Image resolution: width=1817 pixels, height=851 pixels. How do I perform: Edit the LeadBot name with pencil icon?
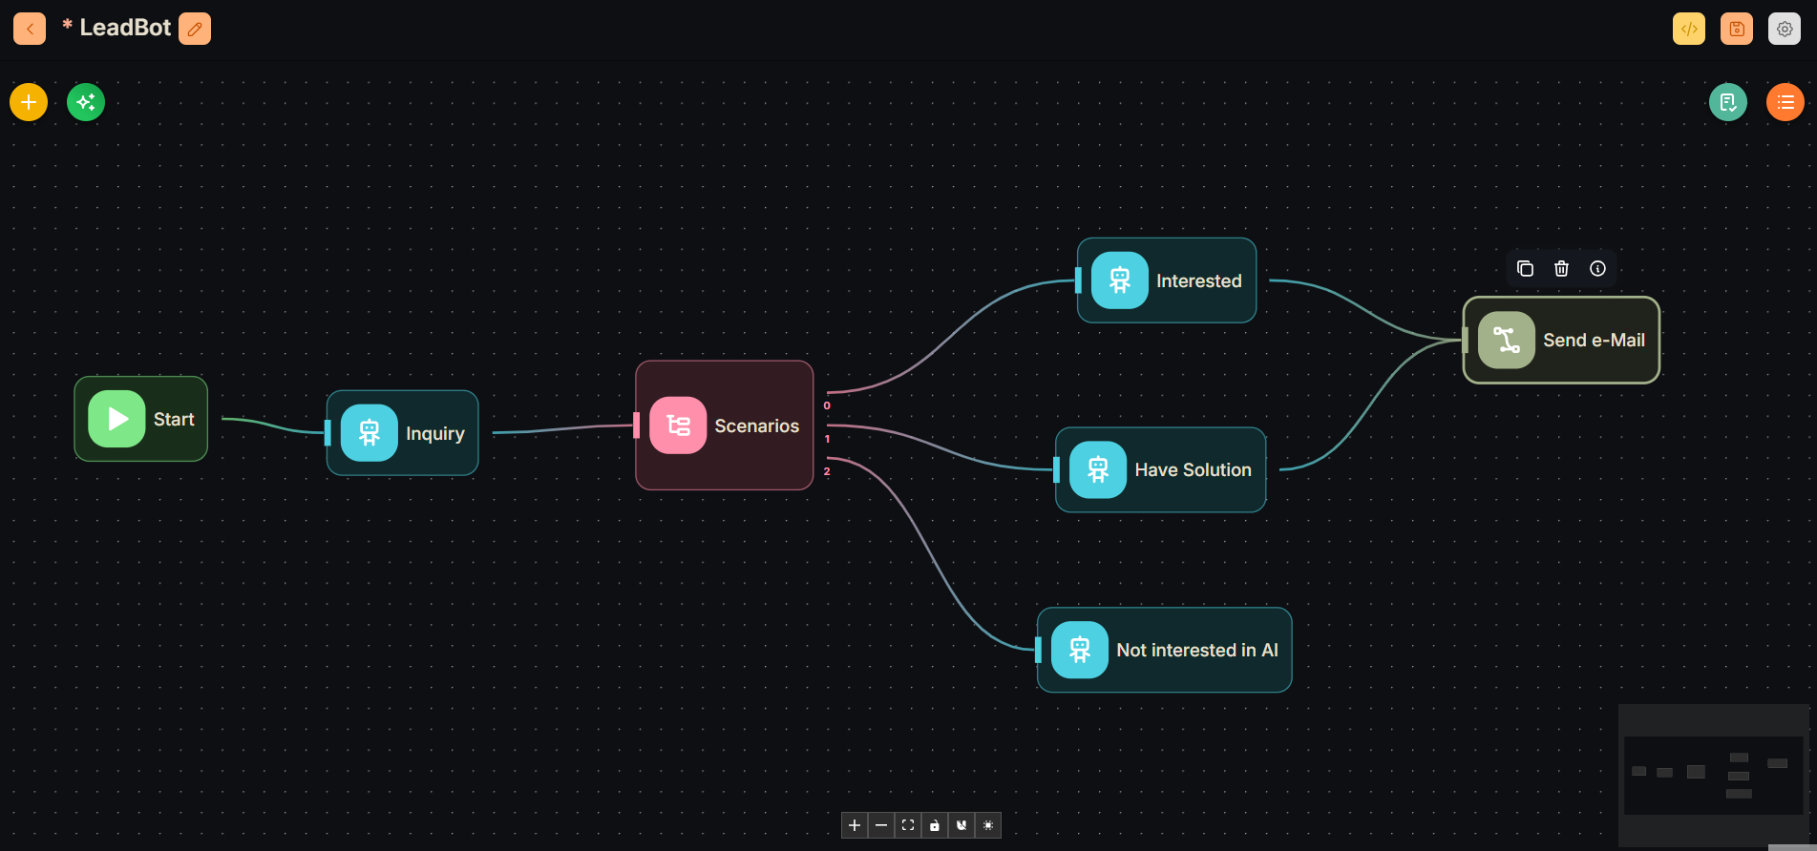coord(195,29)
